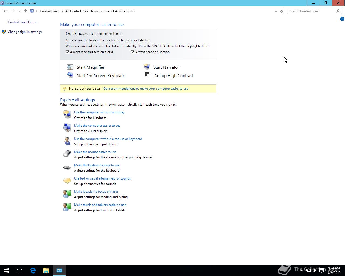Image resolution: width=345 pixels, height=276 pixels.
Task: Expand the chevron after All Control Panel Items
Action: point(101,11)
